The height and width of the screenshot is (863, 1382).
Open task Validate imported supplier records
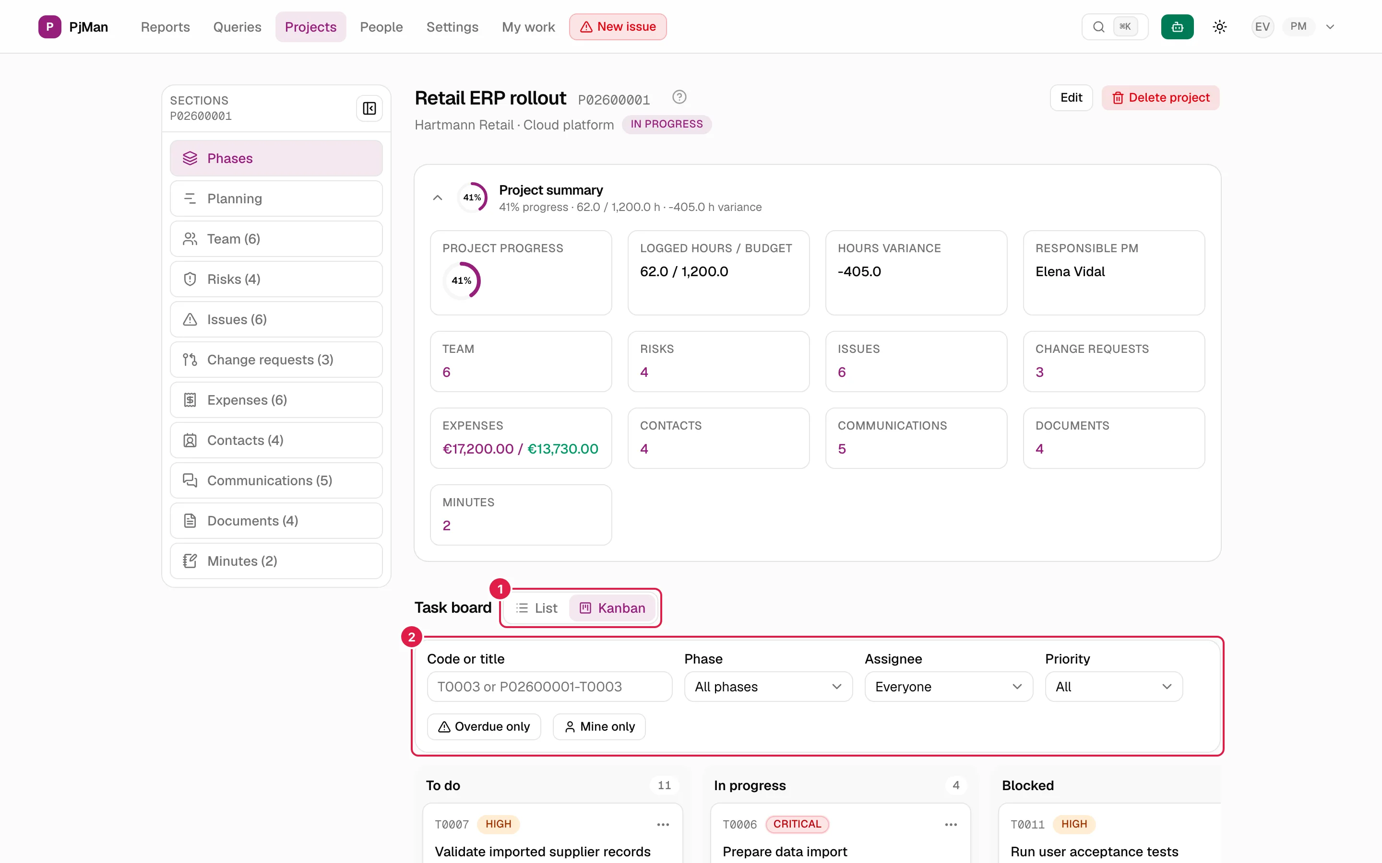543,851
